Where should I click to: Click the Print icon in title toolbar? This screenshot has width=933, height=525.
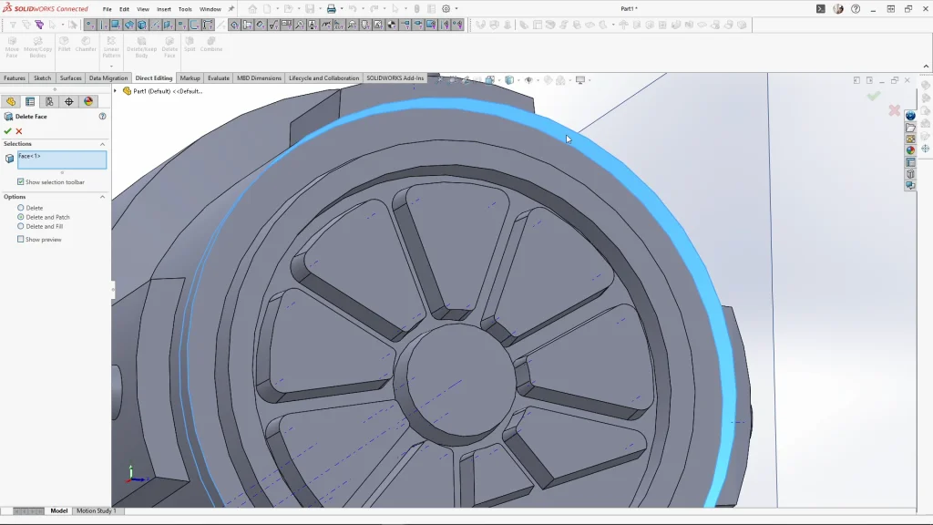click(331, 9)
